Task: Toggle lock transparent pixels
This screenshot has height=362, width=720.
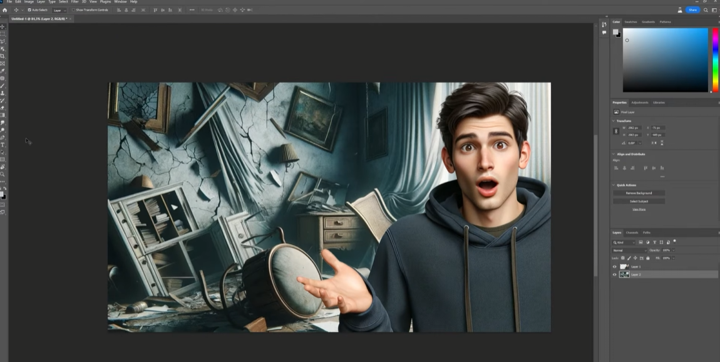Action: [623, 258]
